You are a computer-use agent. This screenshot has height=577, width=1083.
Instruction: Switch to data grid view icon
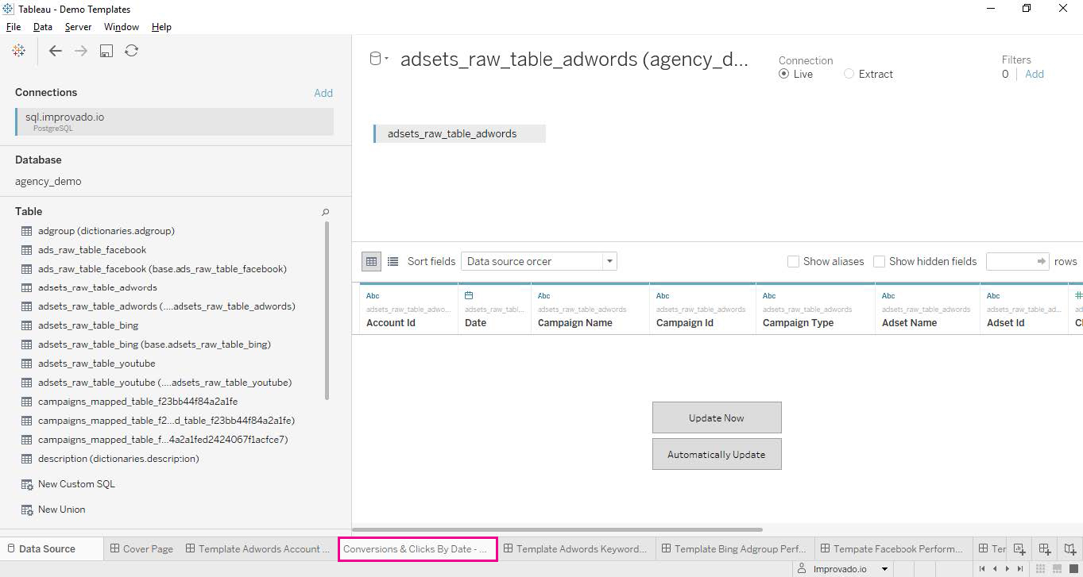(371, 261)
